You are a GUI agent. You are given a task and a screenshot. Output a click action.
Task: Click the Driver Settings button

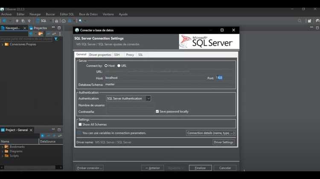224,142
